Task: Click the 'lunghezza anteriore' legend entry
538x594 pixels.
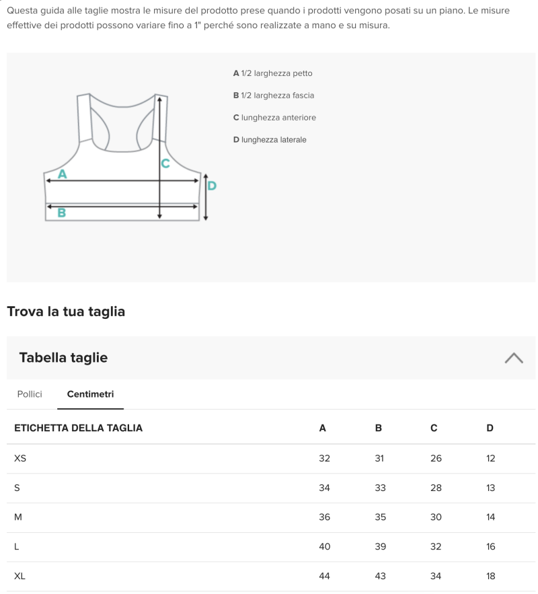Action: click(x=274, y=118)
